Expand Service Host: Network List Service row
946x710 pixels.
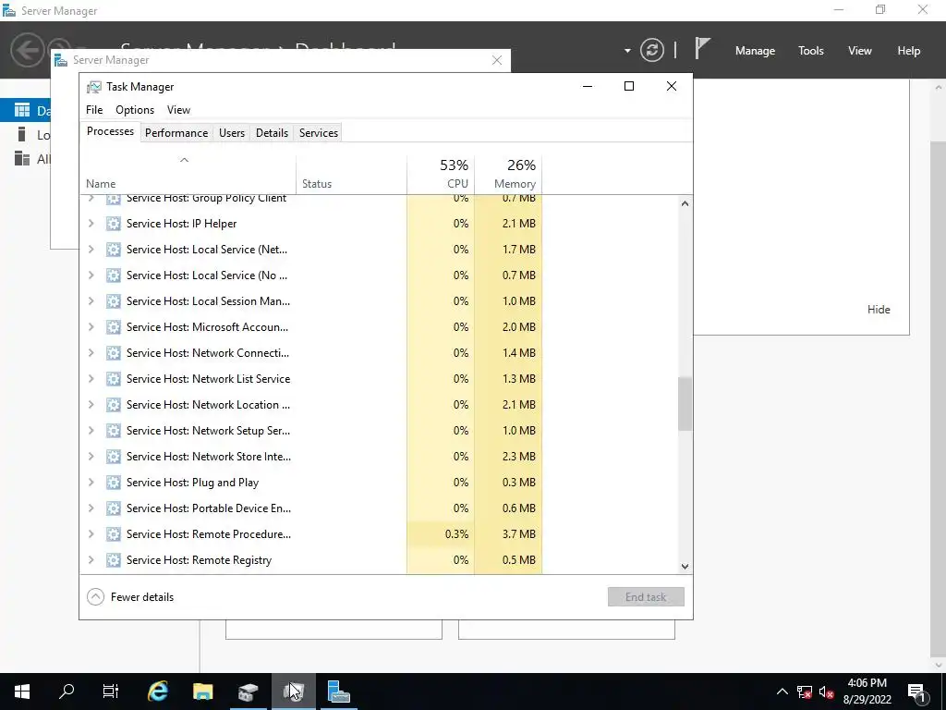coord(91,378)
